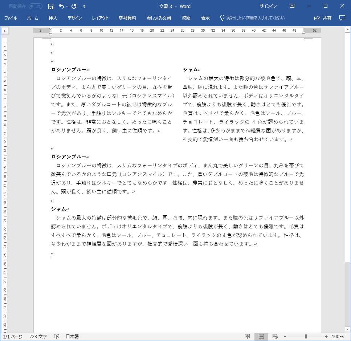Open Customize Quick Access Toolbar dropdown

[84, 6]
